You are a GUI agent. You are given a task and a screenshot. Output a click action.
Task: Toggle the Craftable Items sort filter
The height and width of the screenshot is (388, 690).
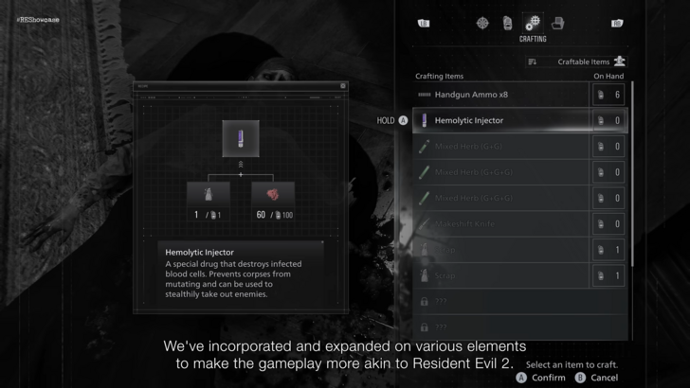click(576, 62)
